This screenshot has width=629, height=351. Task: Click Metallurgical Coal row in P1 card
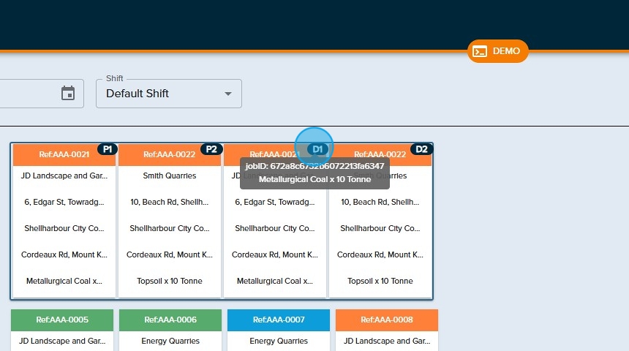(x=64, y=281)
